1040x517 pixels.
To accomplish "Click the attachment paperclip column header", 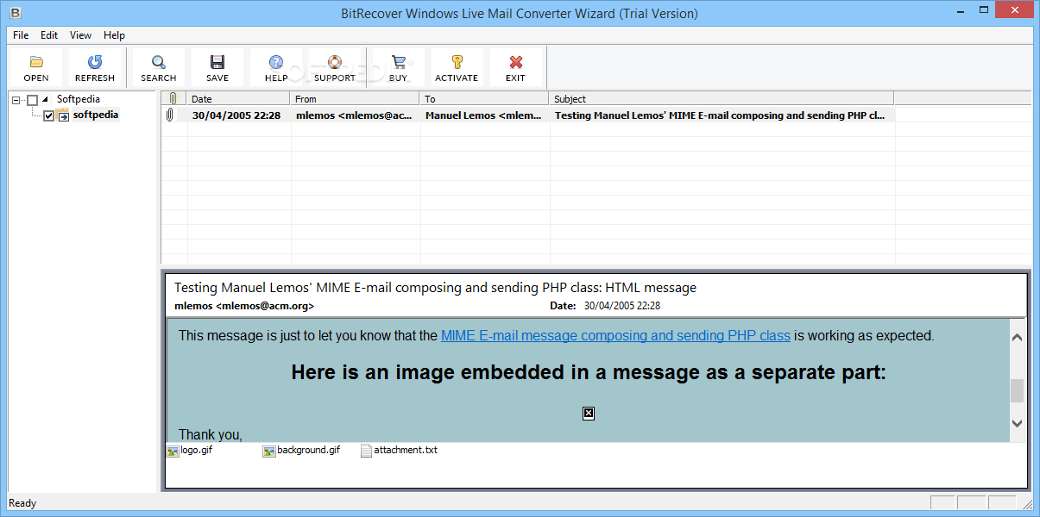I will coord(173,98).
